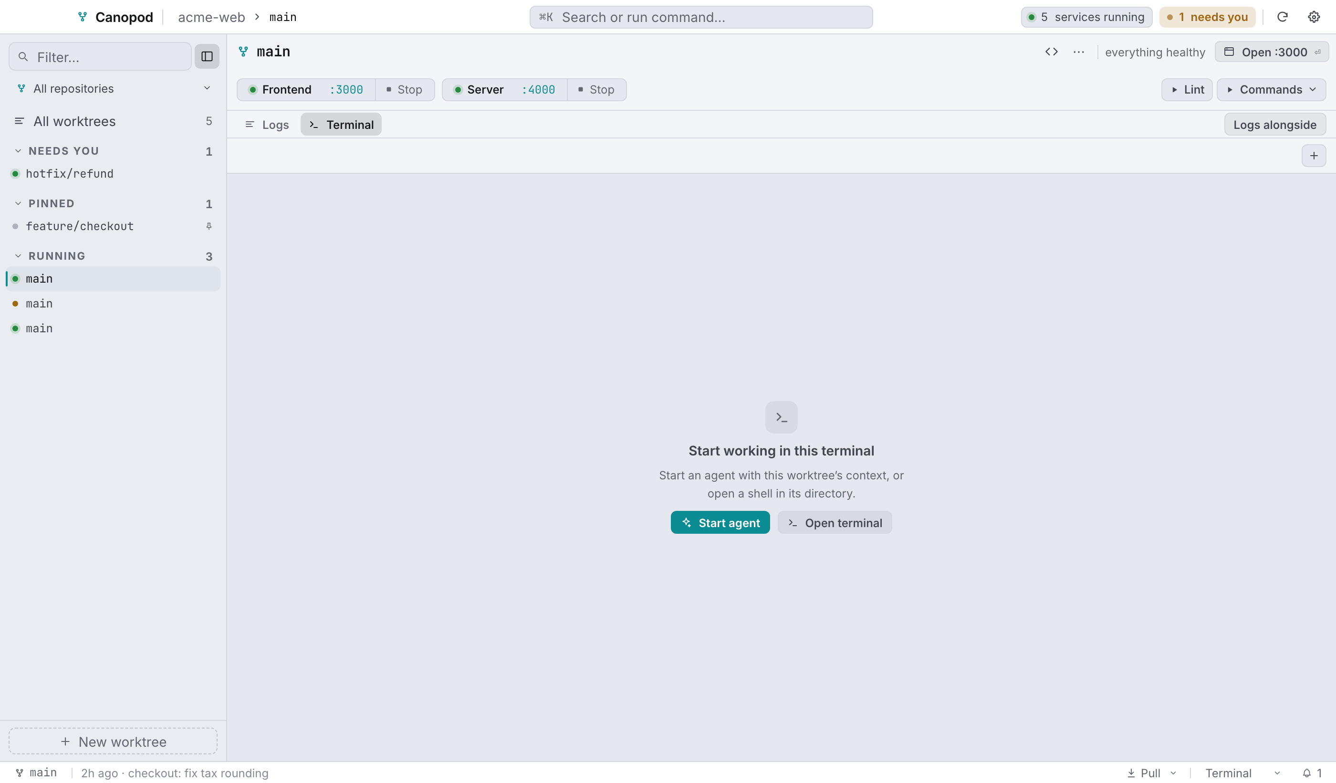Focus the Filter input field
The height and width of the screenshot is (783, 1336).
pyautogui.click(x=100, y=56)
